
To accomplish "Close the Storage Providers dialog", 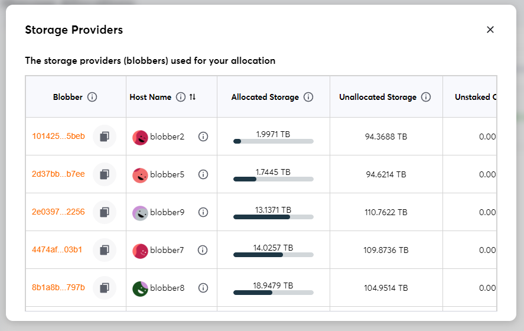I will coord(490,30).
